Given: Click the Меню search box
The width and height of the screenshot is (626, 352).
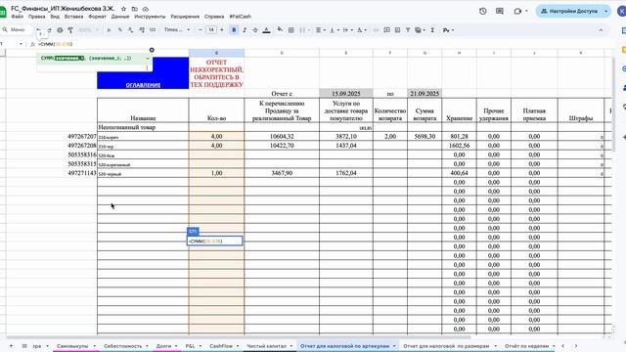Looking at the screenshot, I should click(16, 30).
